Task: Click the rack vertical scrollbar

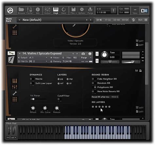Action: 147,63
